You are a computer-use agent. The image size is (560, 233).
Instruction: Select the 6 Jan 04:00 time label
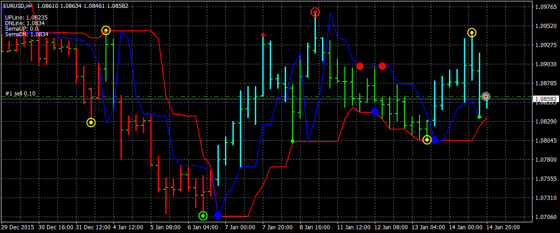point(203,227)
